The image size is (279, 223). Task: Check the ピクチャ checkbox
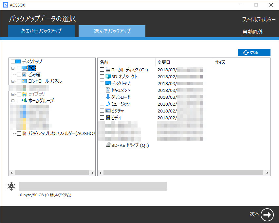coord(102,111)
